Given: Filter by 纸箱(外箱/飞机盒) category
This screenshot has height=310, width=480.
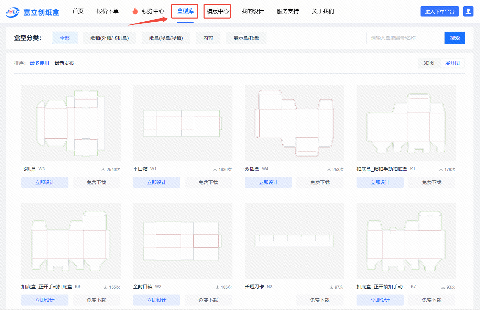Looking at the screenshot, I should pos(109,38).
